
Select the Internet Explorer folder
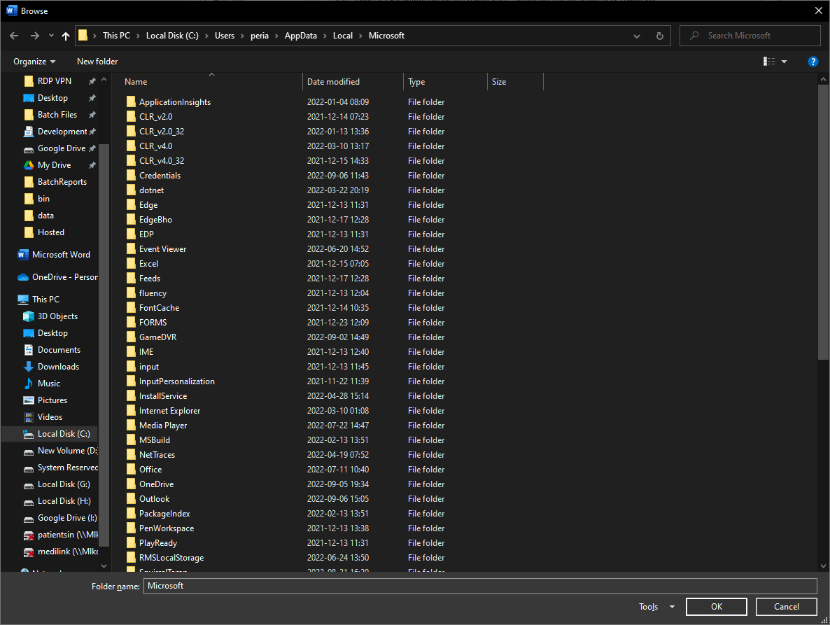click(x=169, y=411)
